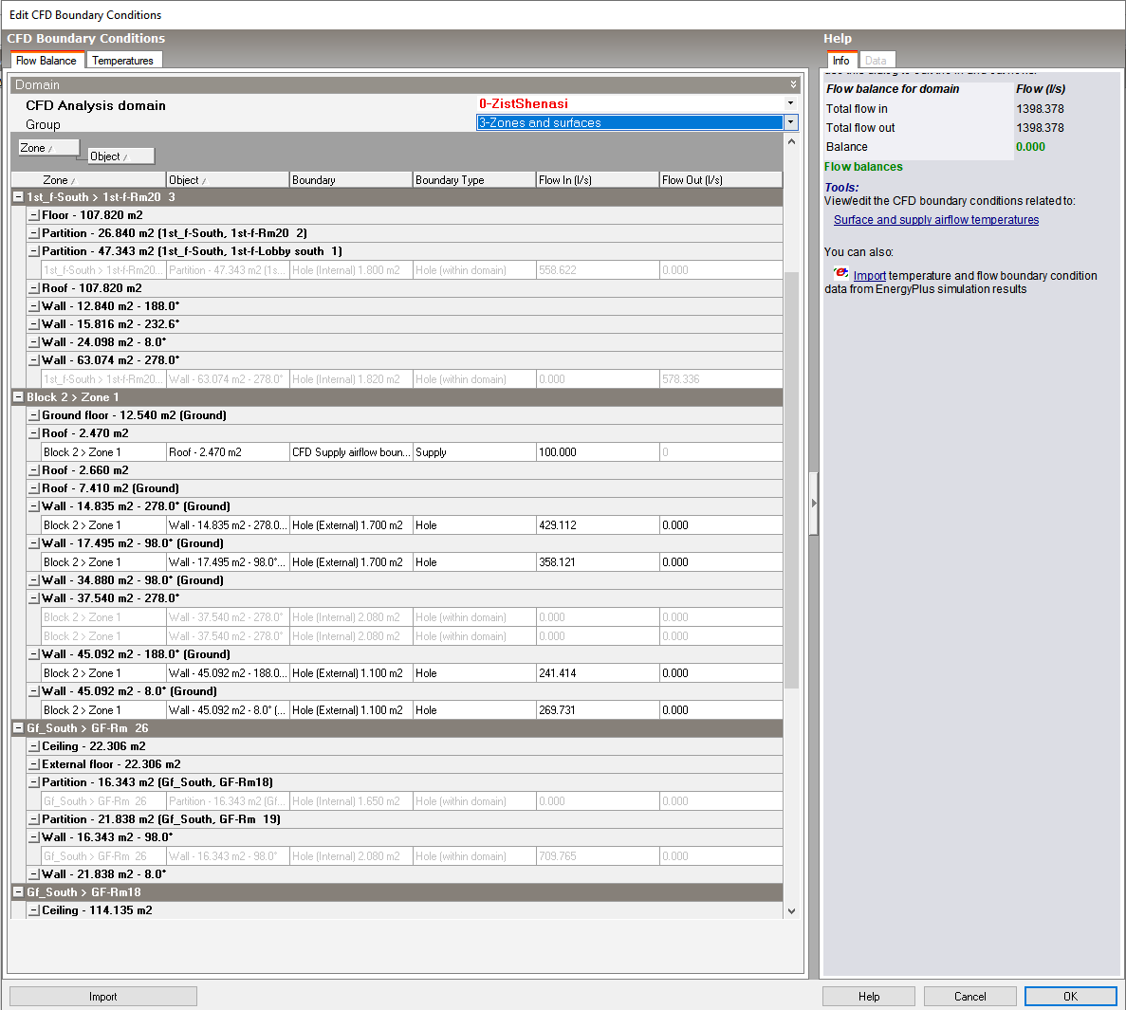
Task: Select the 269.731 flow in value
Action: [599, 710]
